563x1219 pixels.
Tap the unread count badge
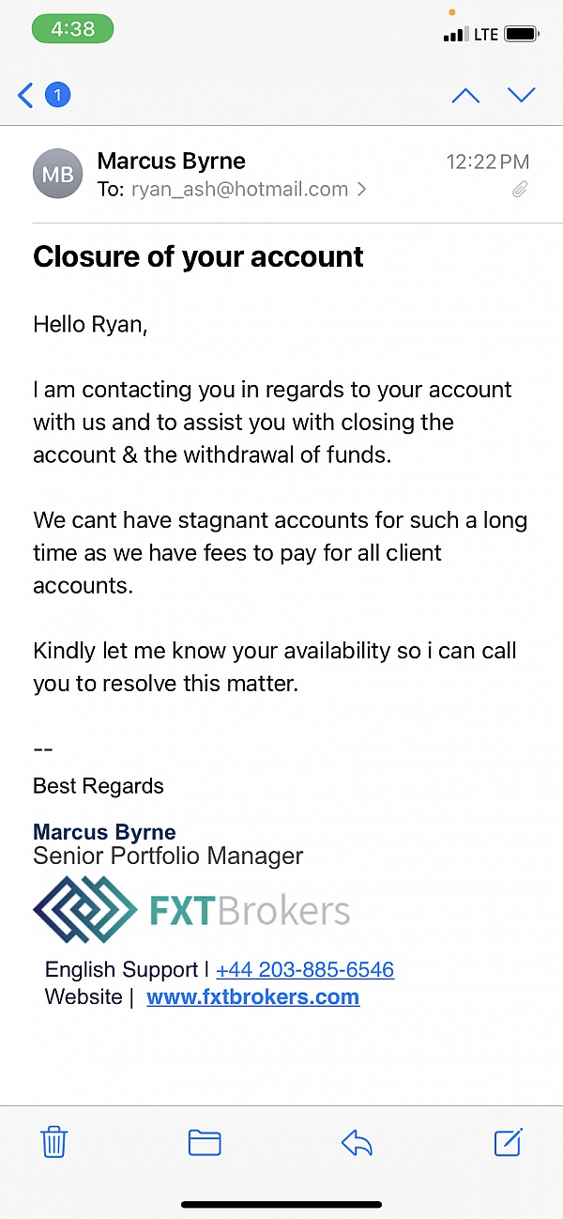[x=58, y=95]
